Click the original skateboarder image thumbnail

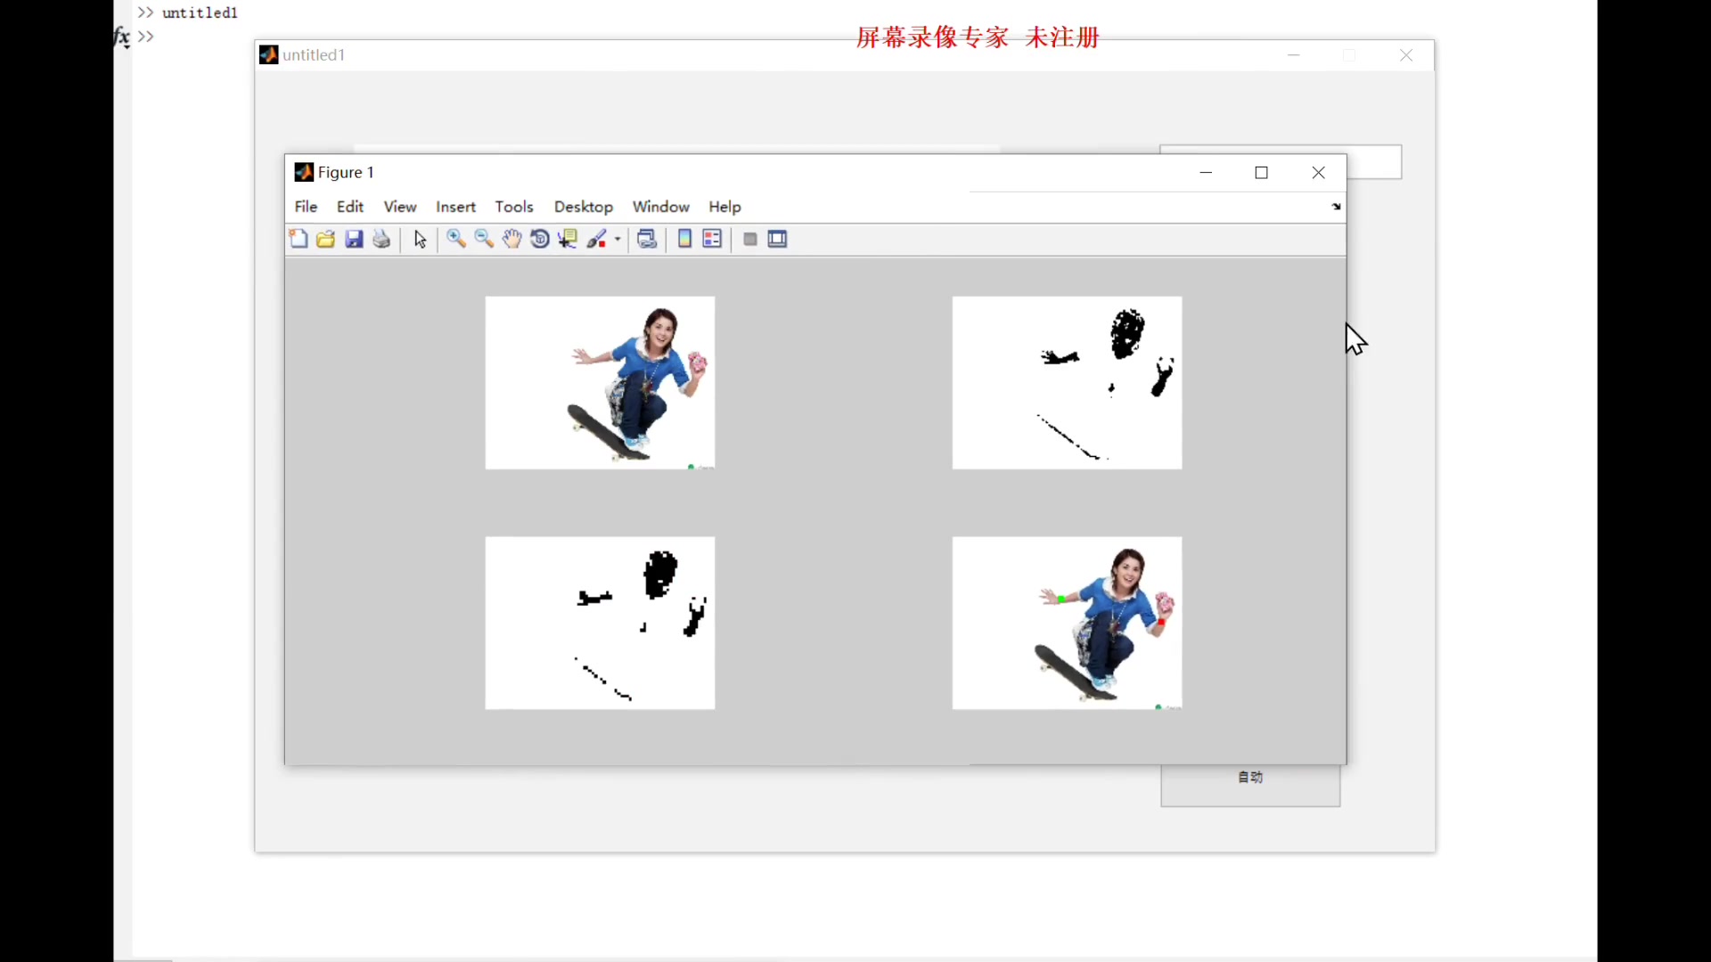coord(600,382)
